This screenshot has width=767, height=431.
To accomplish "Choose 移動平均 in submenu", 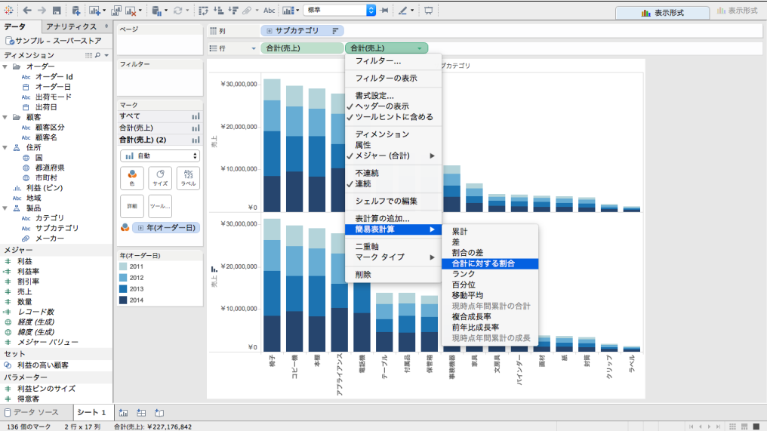I will point(490,295).
